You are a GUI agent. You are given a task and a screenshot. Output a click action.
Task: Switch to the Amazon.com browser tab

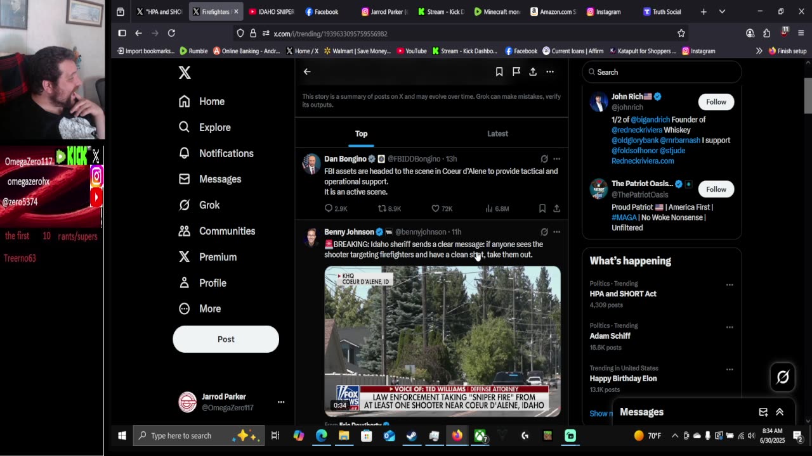(x=553, y=11)
